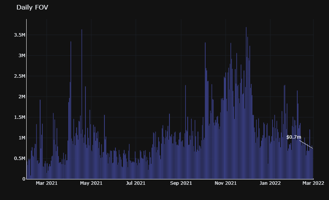This screenshot has height=200, width=329.
Task: Click the 'Daily FOV' chart title
Action: coord(32,7)
